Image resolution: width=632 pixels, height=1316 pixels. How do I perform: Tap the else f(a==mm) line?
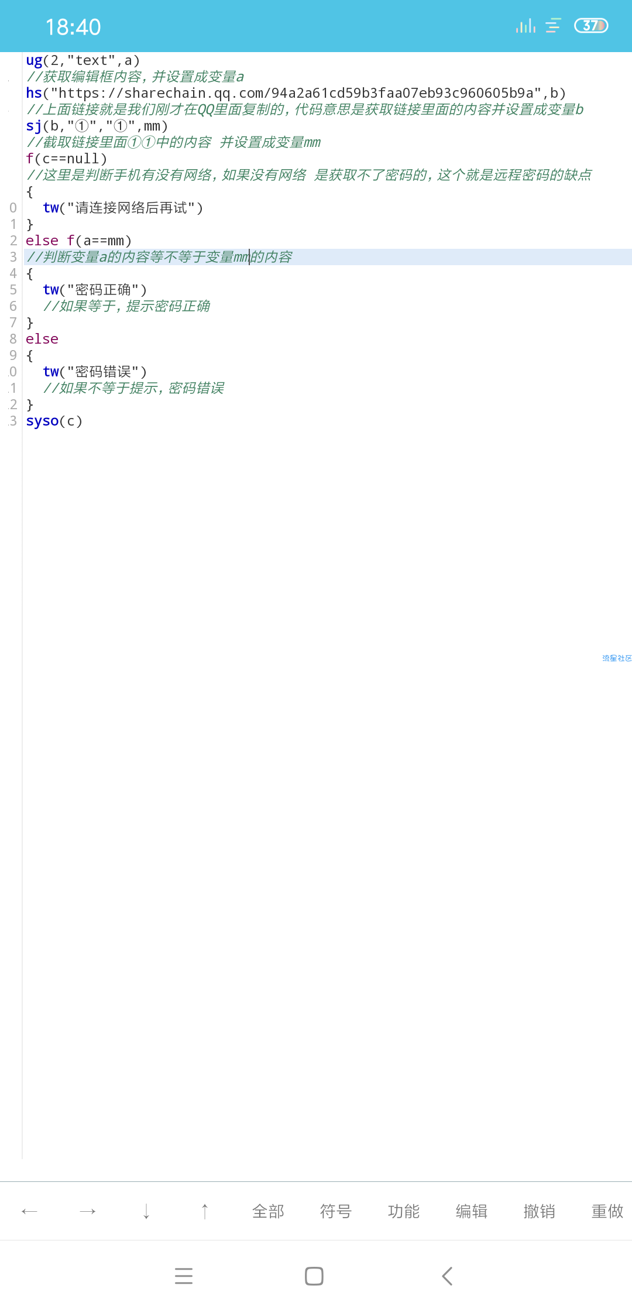click(x=79, y=241)
